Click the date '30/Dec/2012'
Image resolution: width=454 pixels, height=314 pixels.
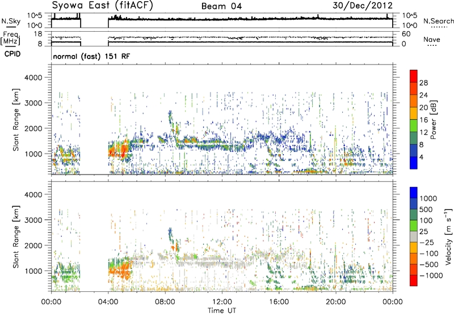pyautogui.click(x=363, y=6)
